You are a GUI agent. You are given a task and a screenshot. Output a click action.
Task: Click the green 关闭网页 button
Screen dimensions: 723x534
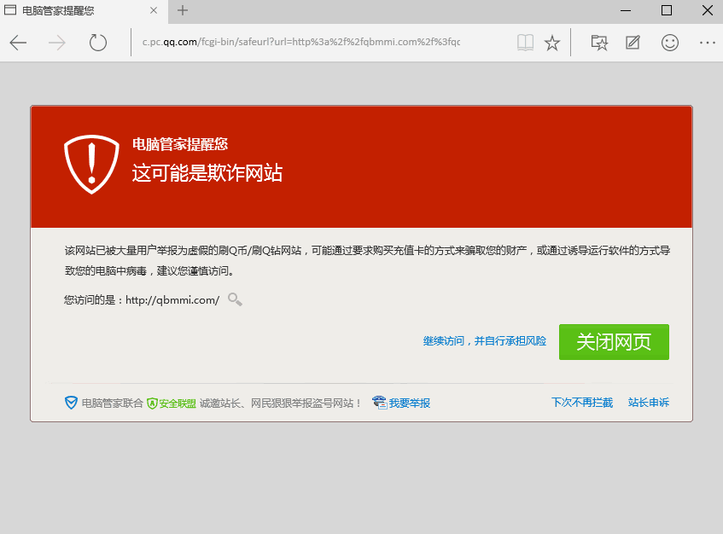click(x=614, y=342)
